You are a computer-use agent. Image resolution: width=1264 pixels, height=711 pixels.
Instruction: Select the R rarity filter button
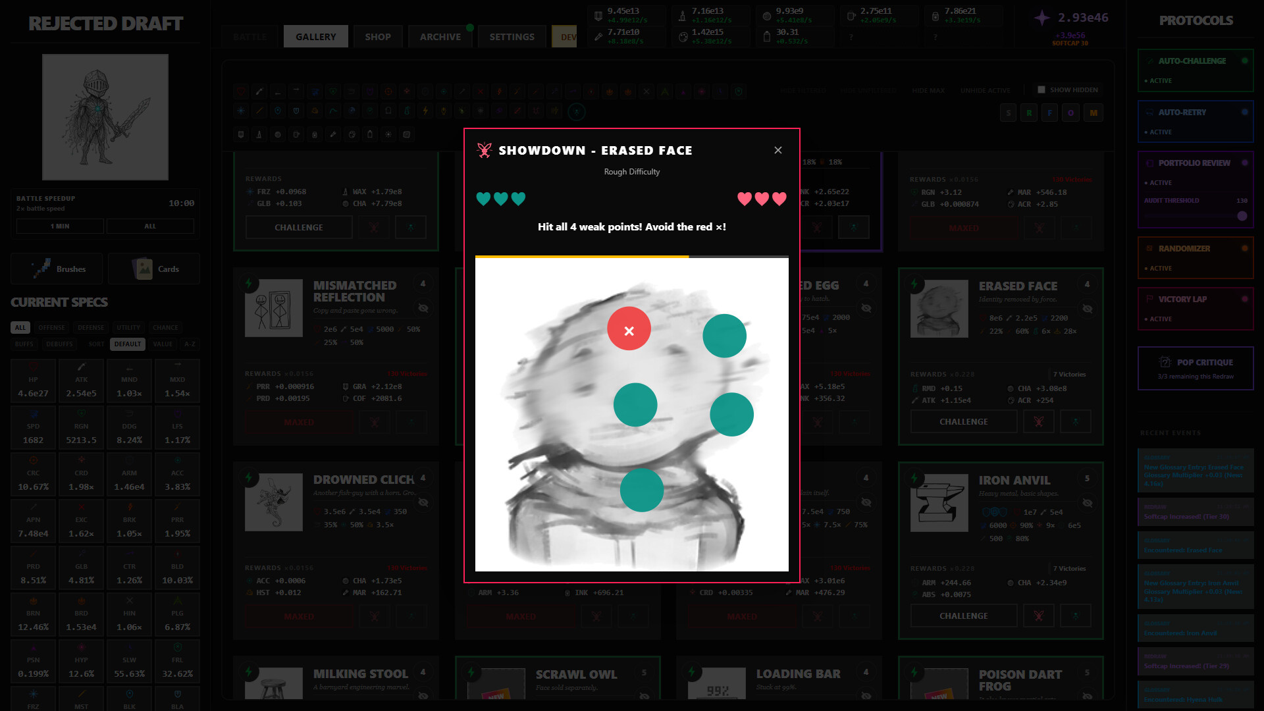click(1029, 113)
